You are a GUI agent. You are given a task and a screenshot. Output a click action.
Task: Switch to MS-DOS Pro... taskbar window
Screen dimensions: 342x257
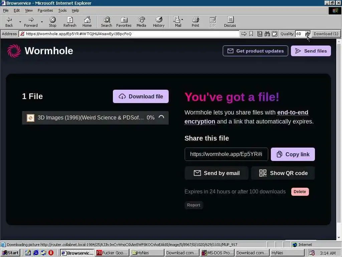point(217,253)
